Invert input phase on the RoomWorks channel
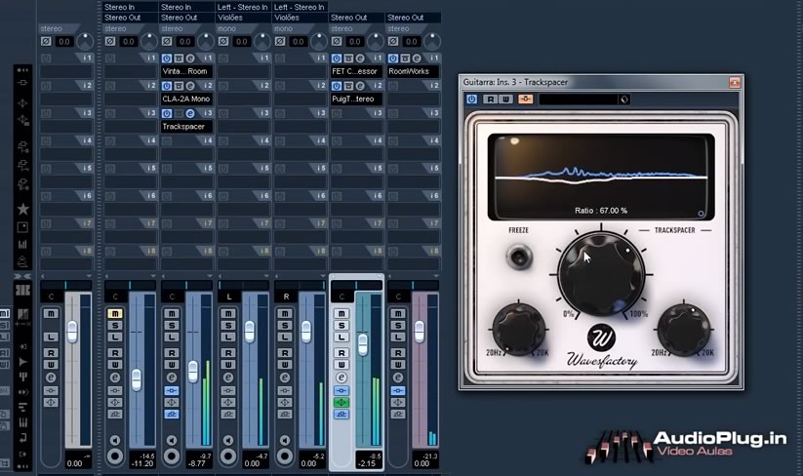 tap(393, 42)
